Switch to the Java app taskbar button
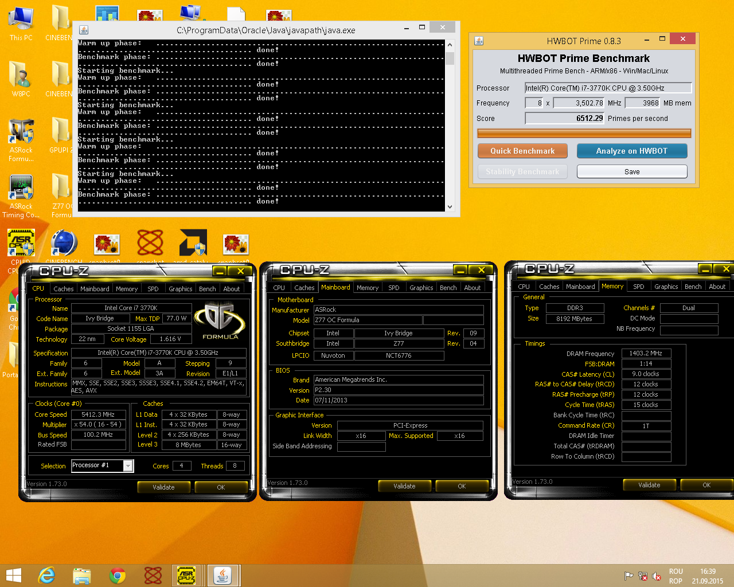Viewport: 734px width, 587px height. coord(222,576)
